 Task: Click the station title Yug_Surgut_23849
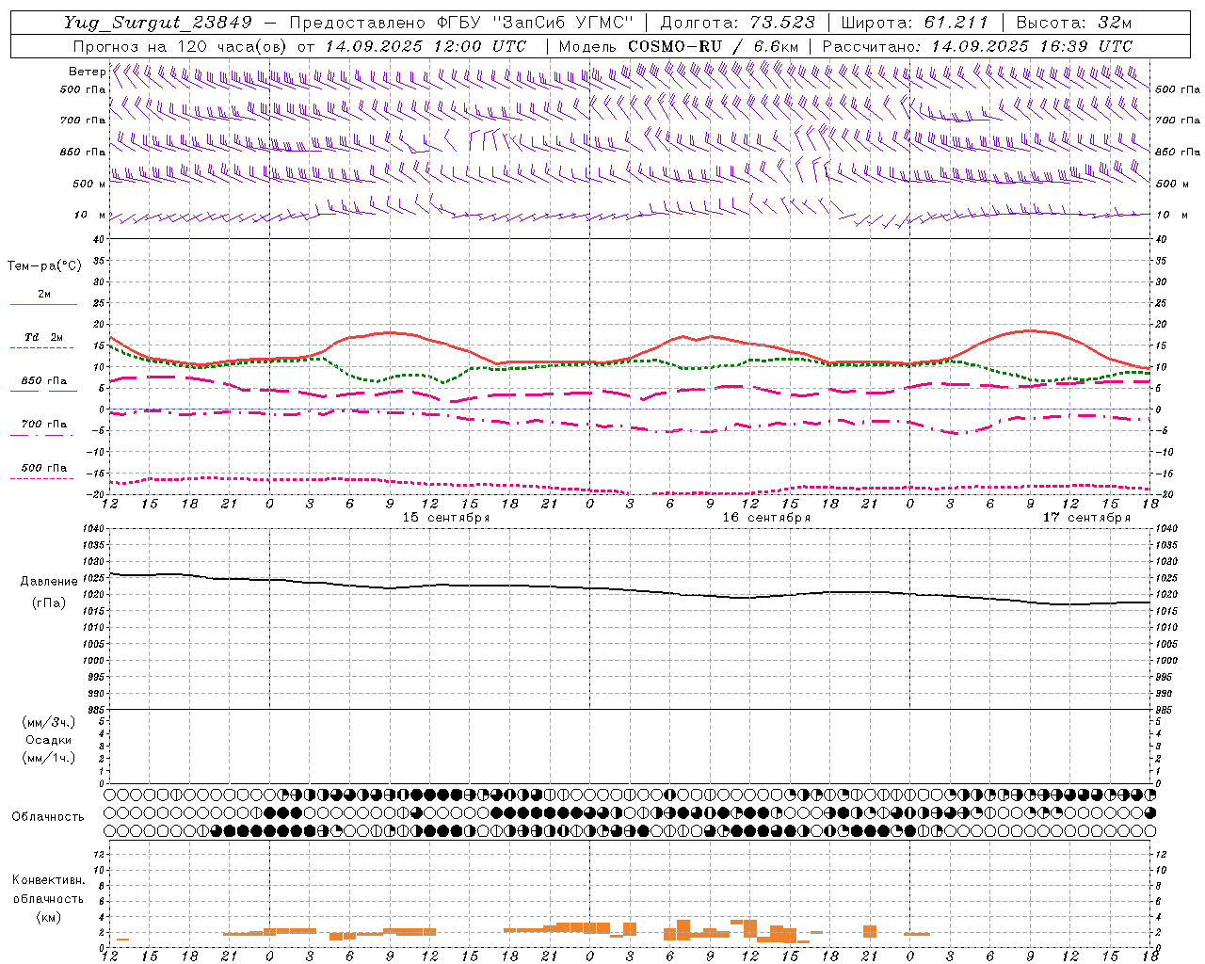pos(157,23)
